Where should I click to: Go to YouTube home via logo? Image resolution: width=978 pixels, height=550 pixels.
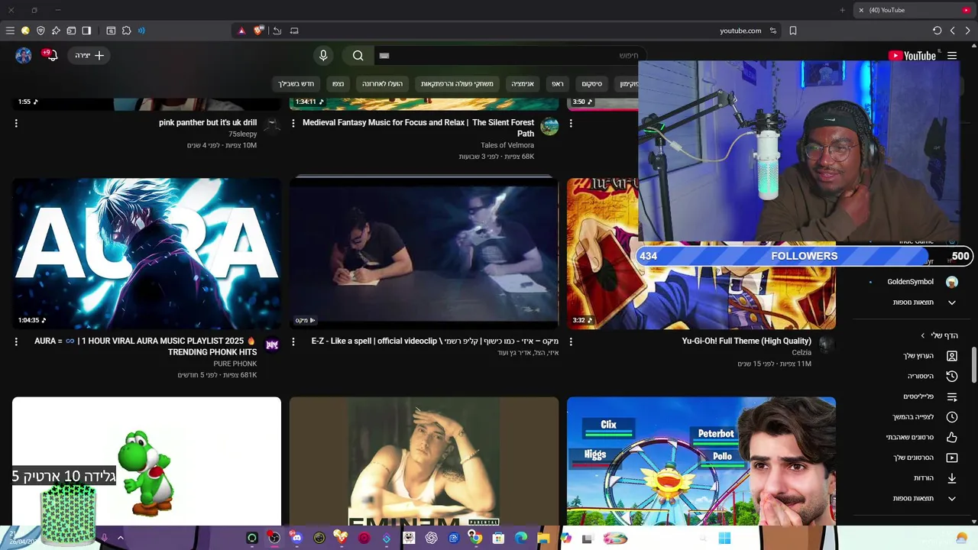(912, 55)
